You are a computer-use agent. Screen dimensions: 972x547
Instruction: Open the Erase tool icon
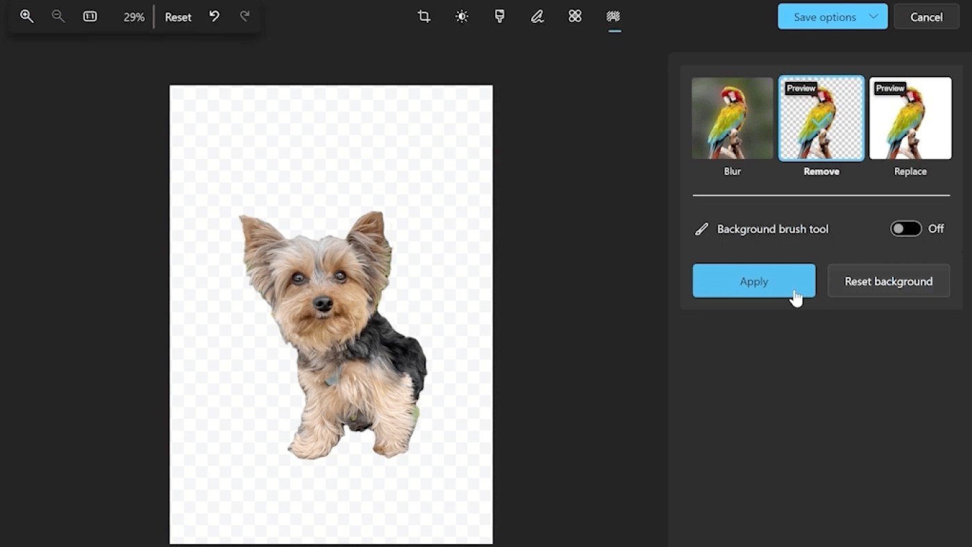pos(575,17)
